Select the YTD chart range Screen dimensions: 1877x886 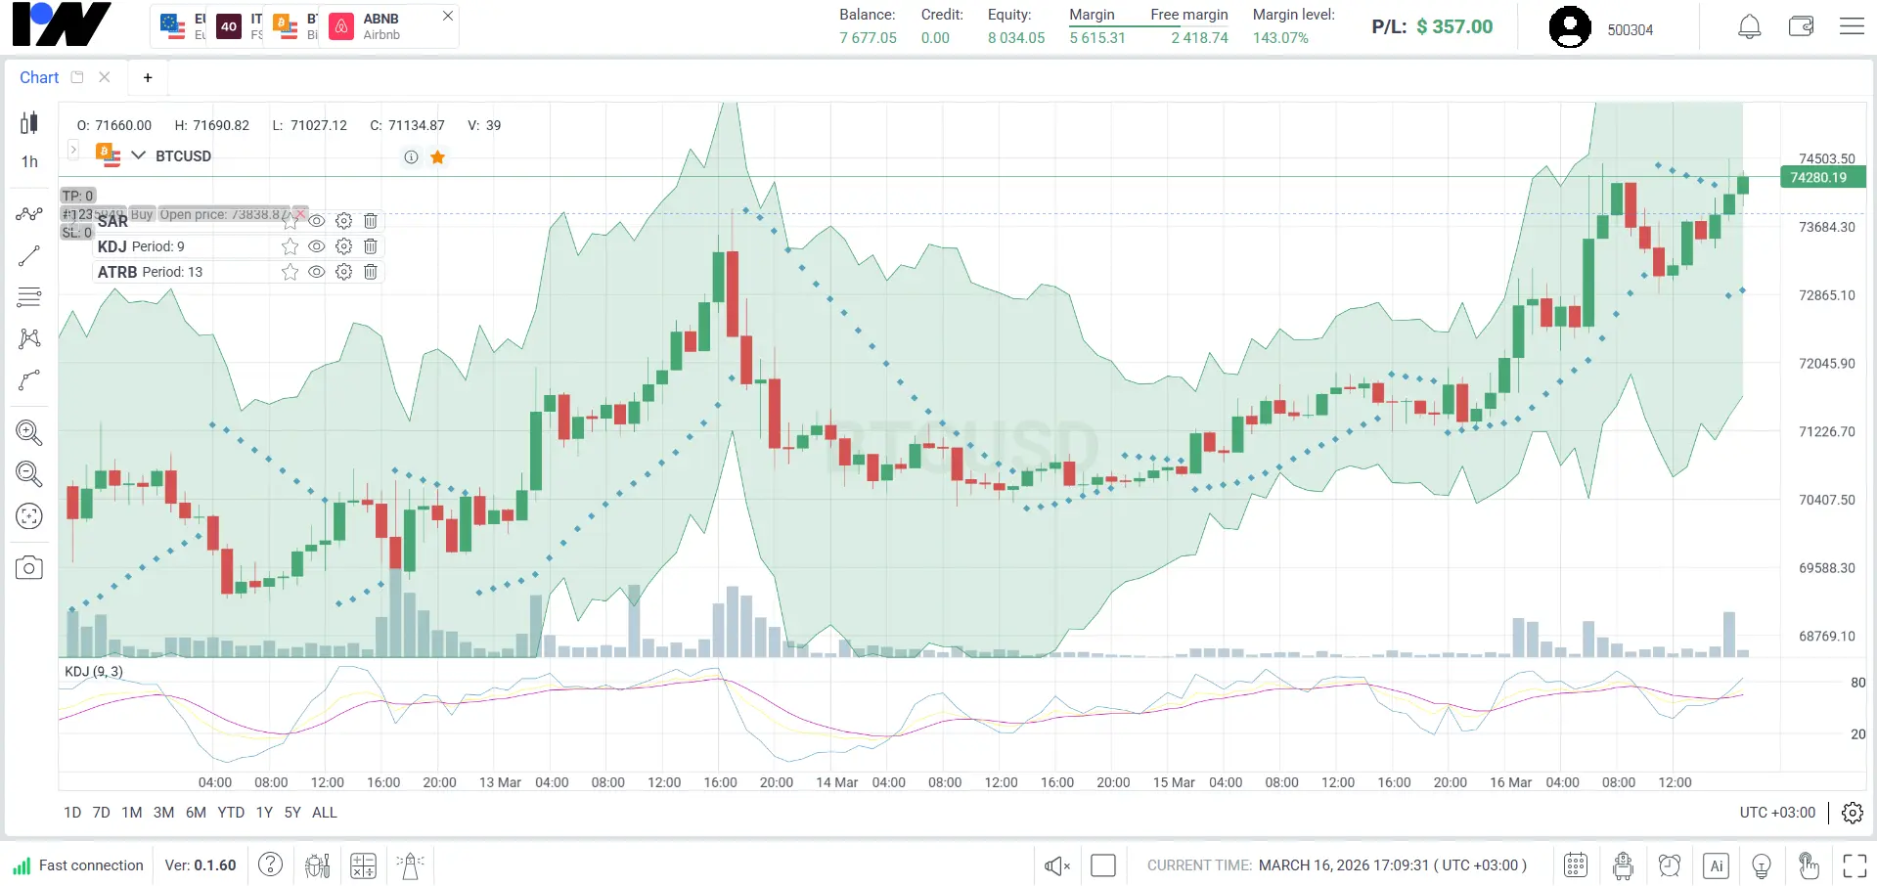(231, 813)
